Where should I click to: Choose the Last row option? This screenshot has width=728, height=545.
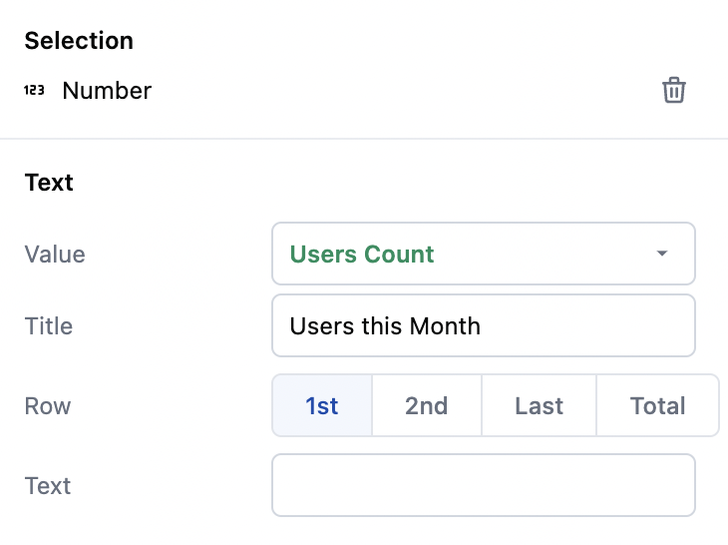(x=539, y=406)
